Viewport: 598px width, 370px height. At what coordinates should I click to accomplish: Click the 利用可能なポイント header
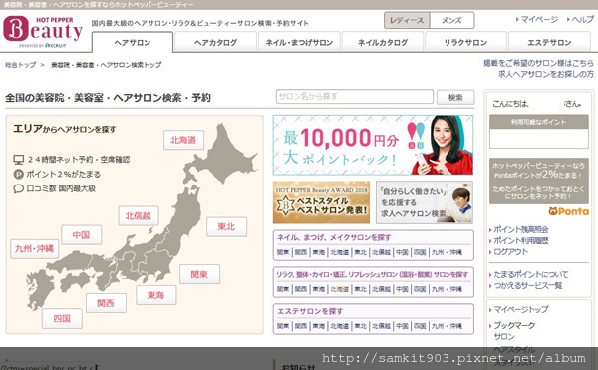[x=539, y=122]
